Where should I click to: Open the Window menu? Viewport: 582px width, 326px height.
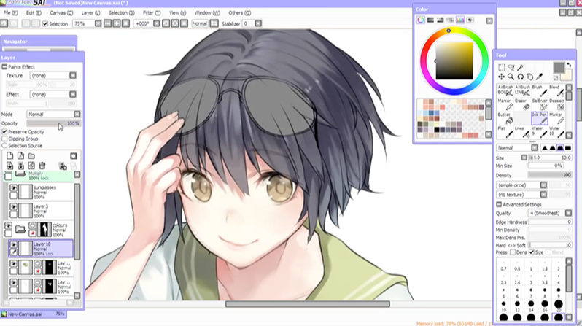click(207, 12)
